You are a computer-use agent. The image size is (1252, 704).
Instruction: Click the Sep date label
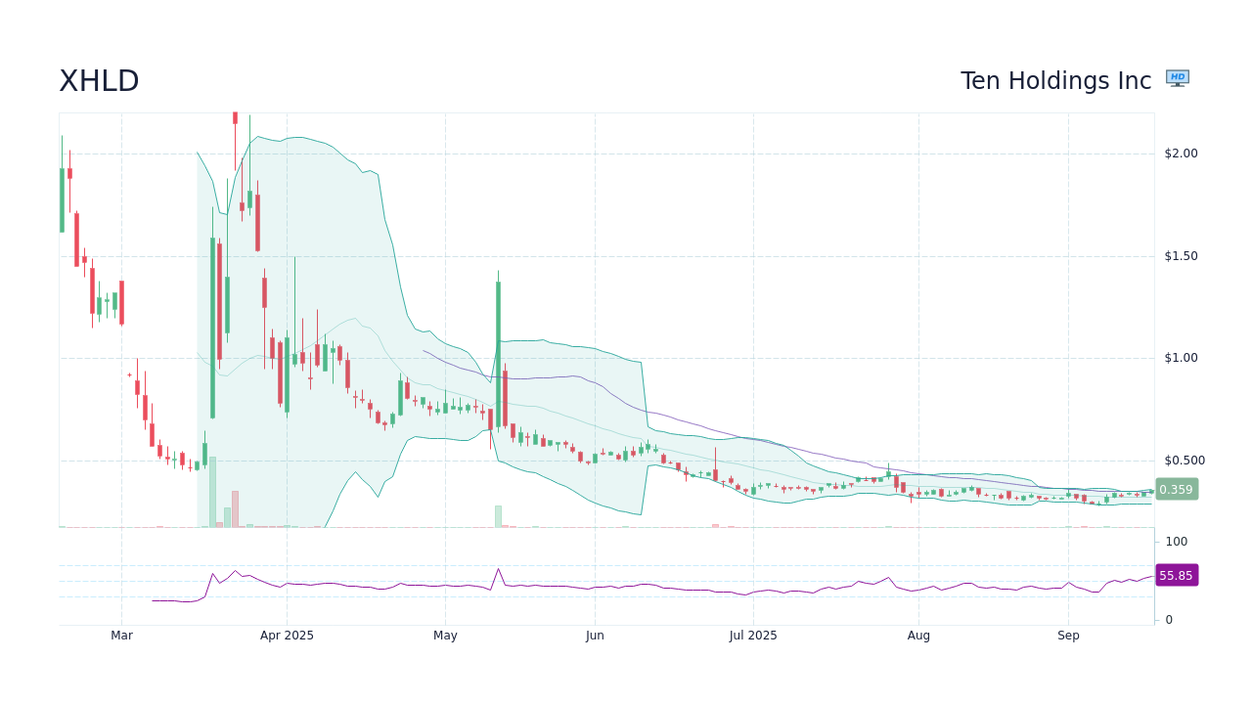(1068, 636)
